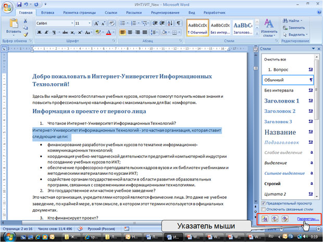Click the New Style button in Styles pane
The image size is (323, 242).
coord(265,219)
